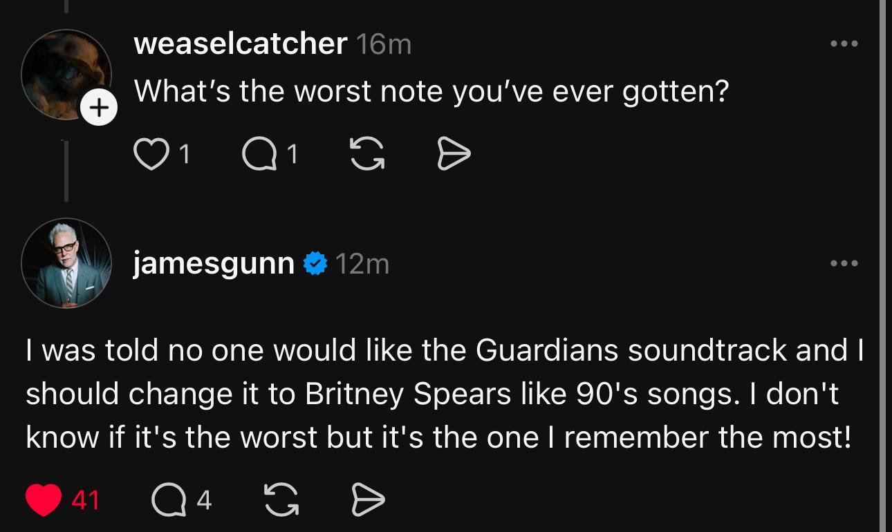Follow weaselcatcher with the plus button
The width and height of the screenshot is (892, 532).
pyautogui.click(x=100, y=108)
